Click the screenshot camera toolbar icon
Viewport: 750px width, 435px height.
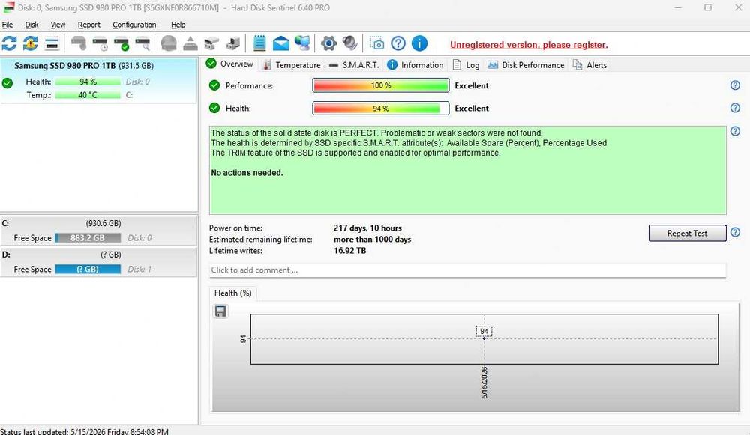point(376,43)
